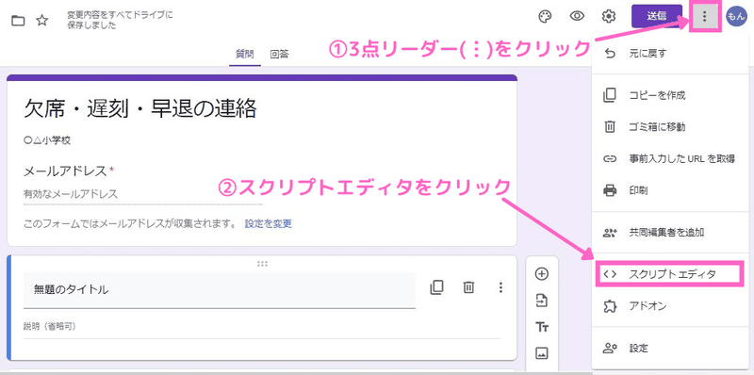Click the 無題のタイトル field
Screen dimensions: 754x375
tap(220, 290)
